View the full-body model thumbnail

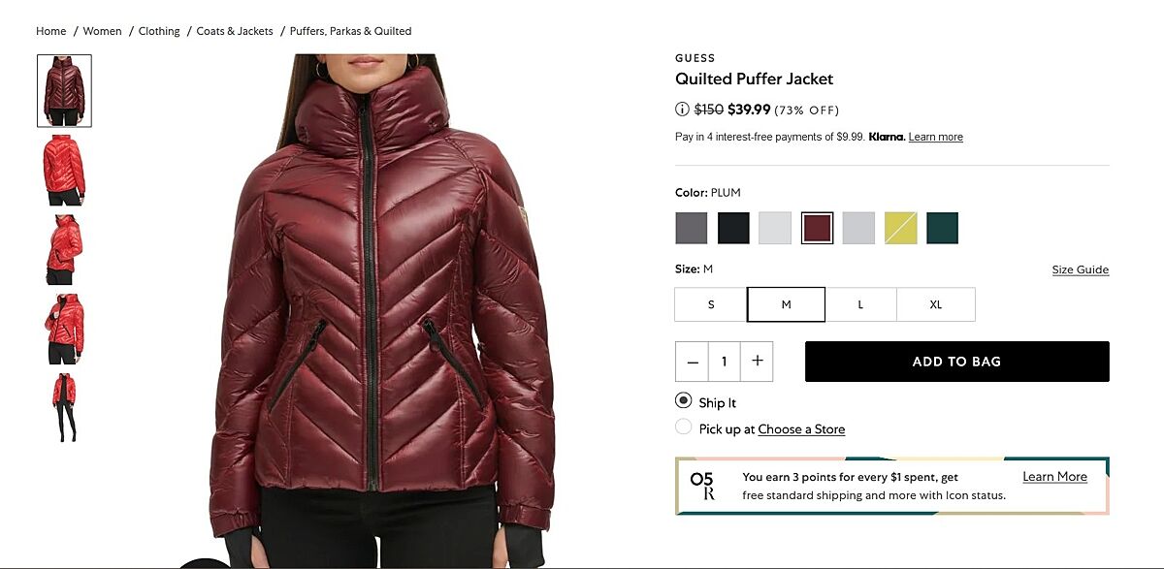(64, 407)
